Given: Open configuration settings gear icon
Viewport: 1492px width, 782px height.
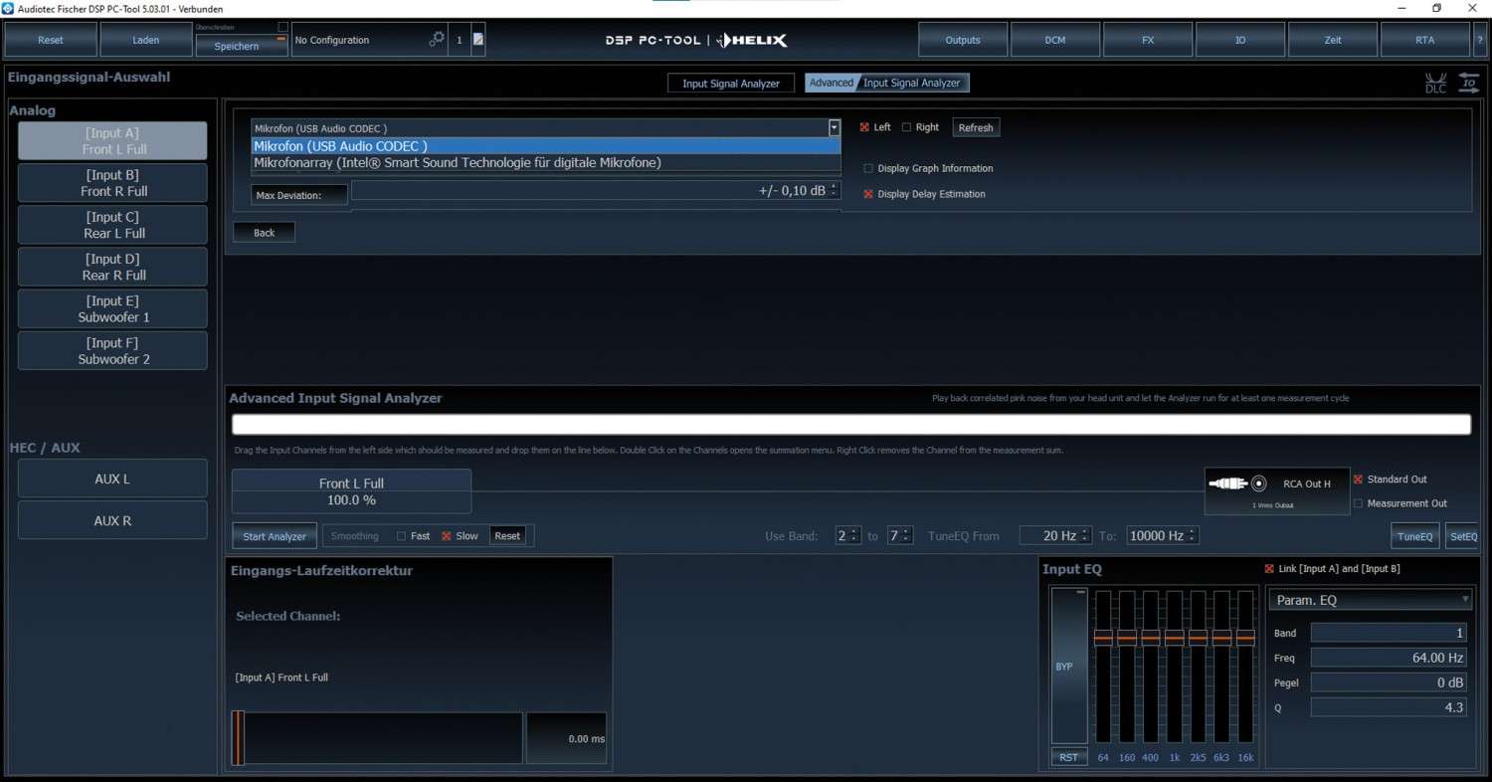Looking at the screenshot, I should 437,40.
